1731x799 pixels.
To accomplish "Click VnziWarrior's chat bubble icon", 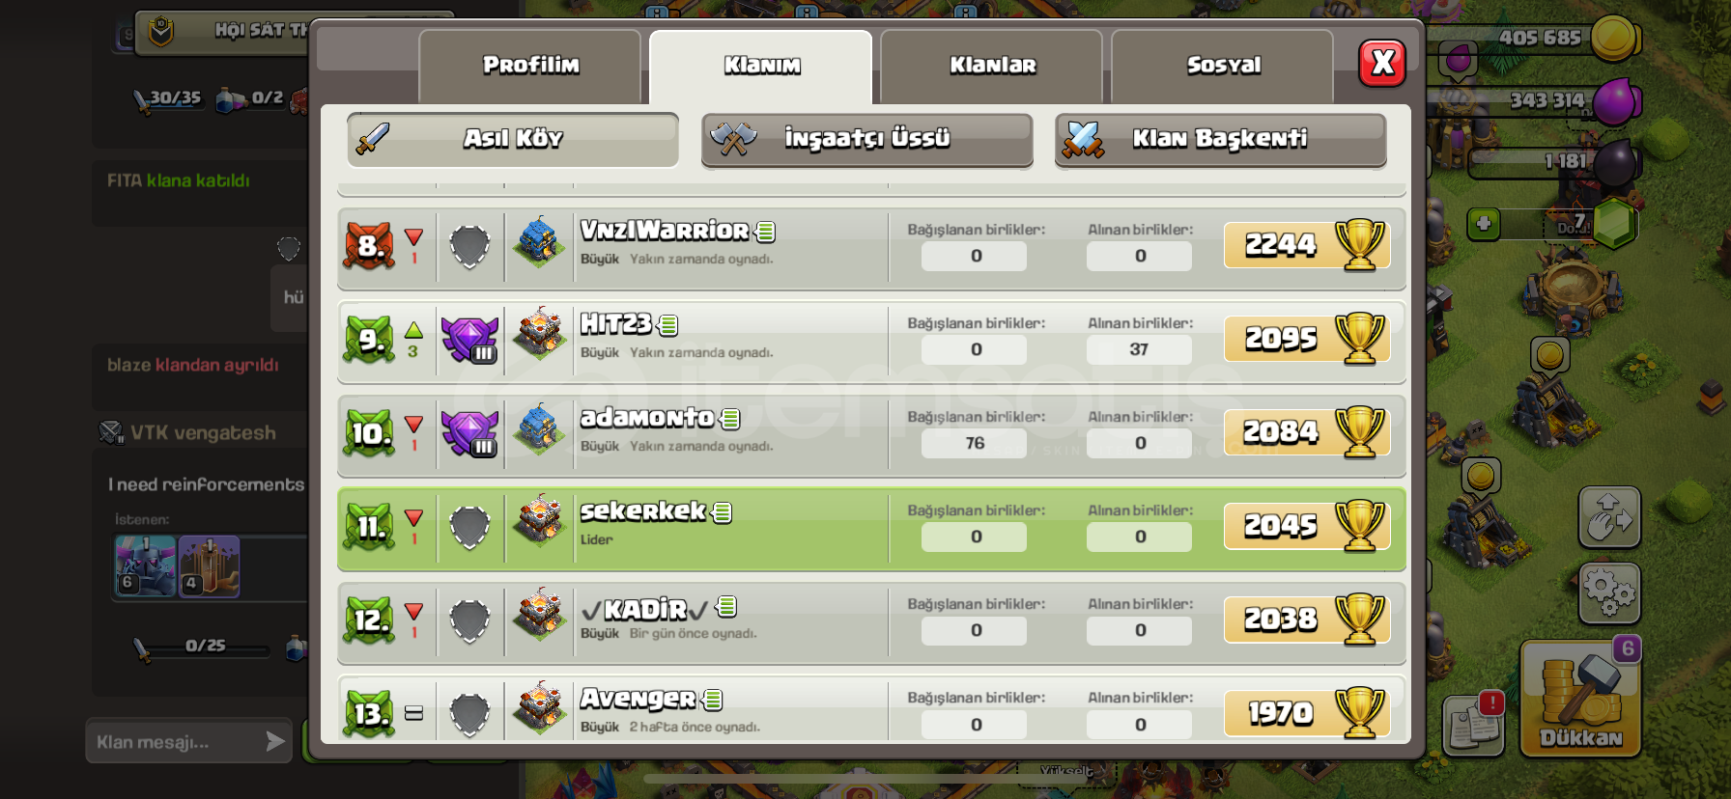I will coord(766,232).
